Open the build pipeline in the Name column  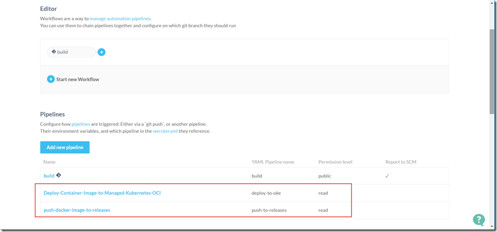(49, 176)
